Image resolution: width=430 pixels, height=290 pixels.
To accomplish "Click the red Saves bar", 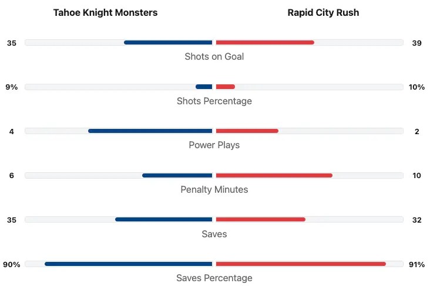I will (260, 220).
